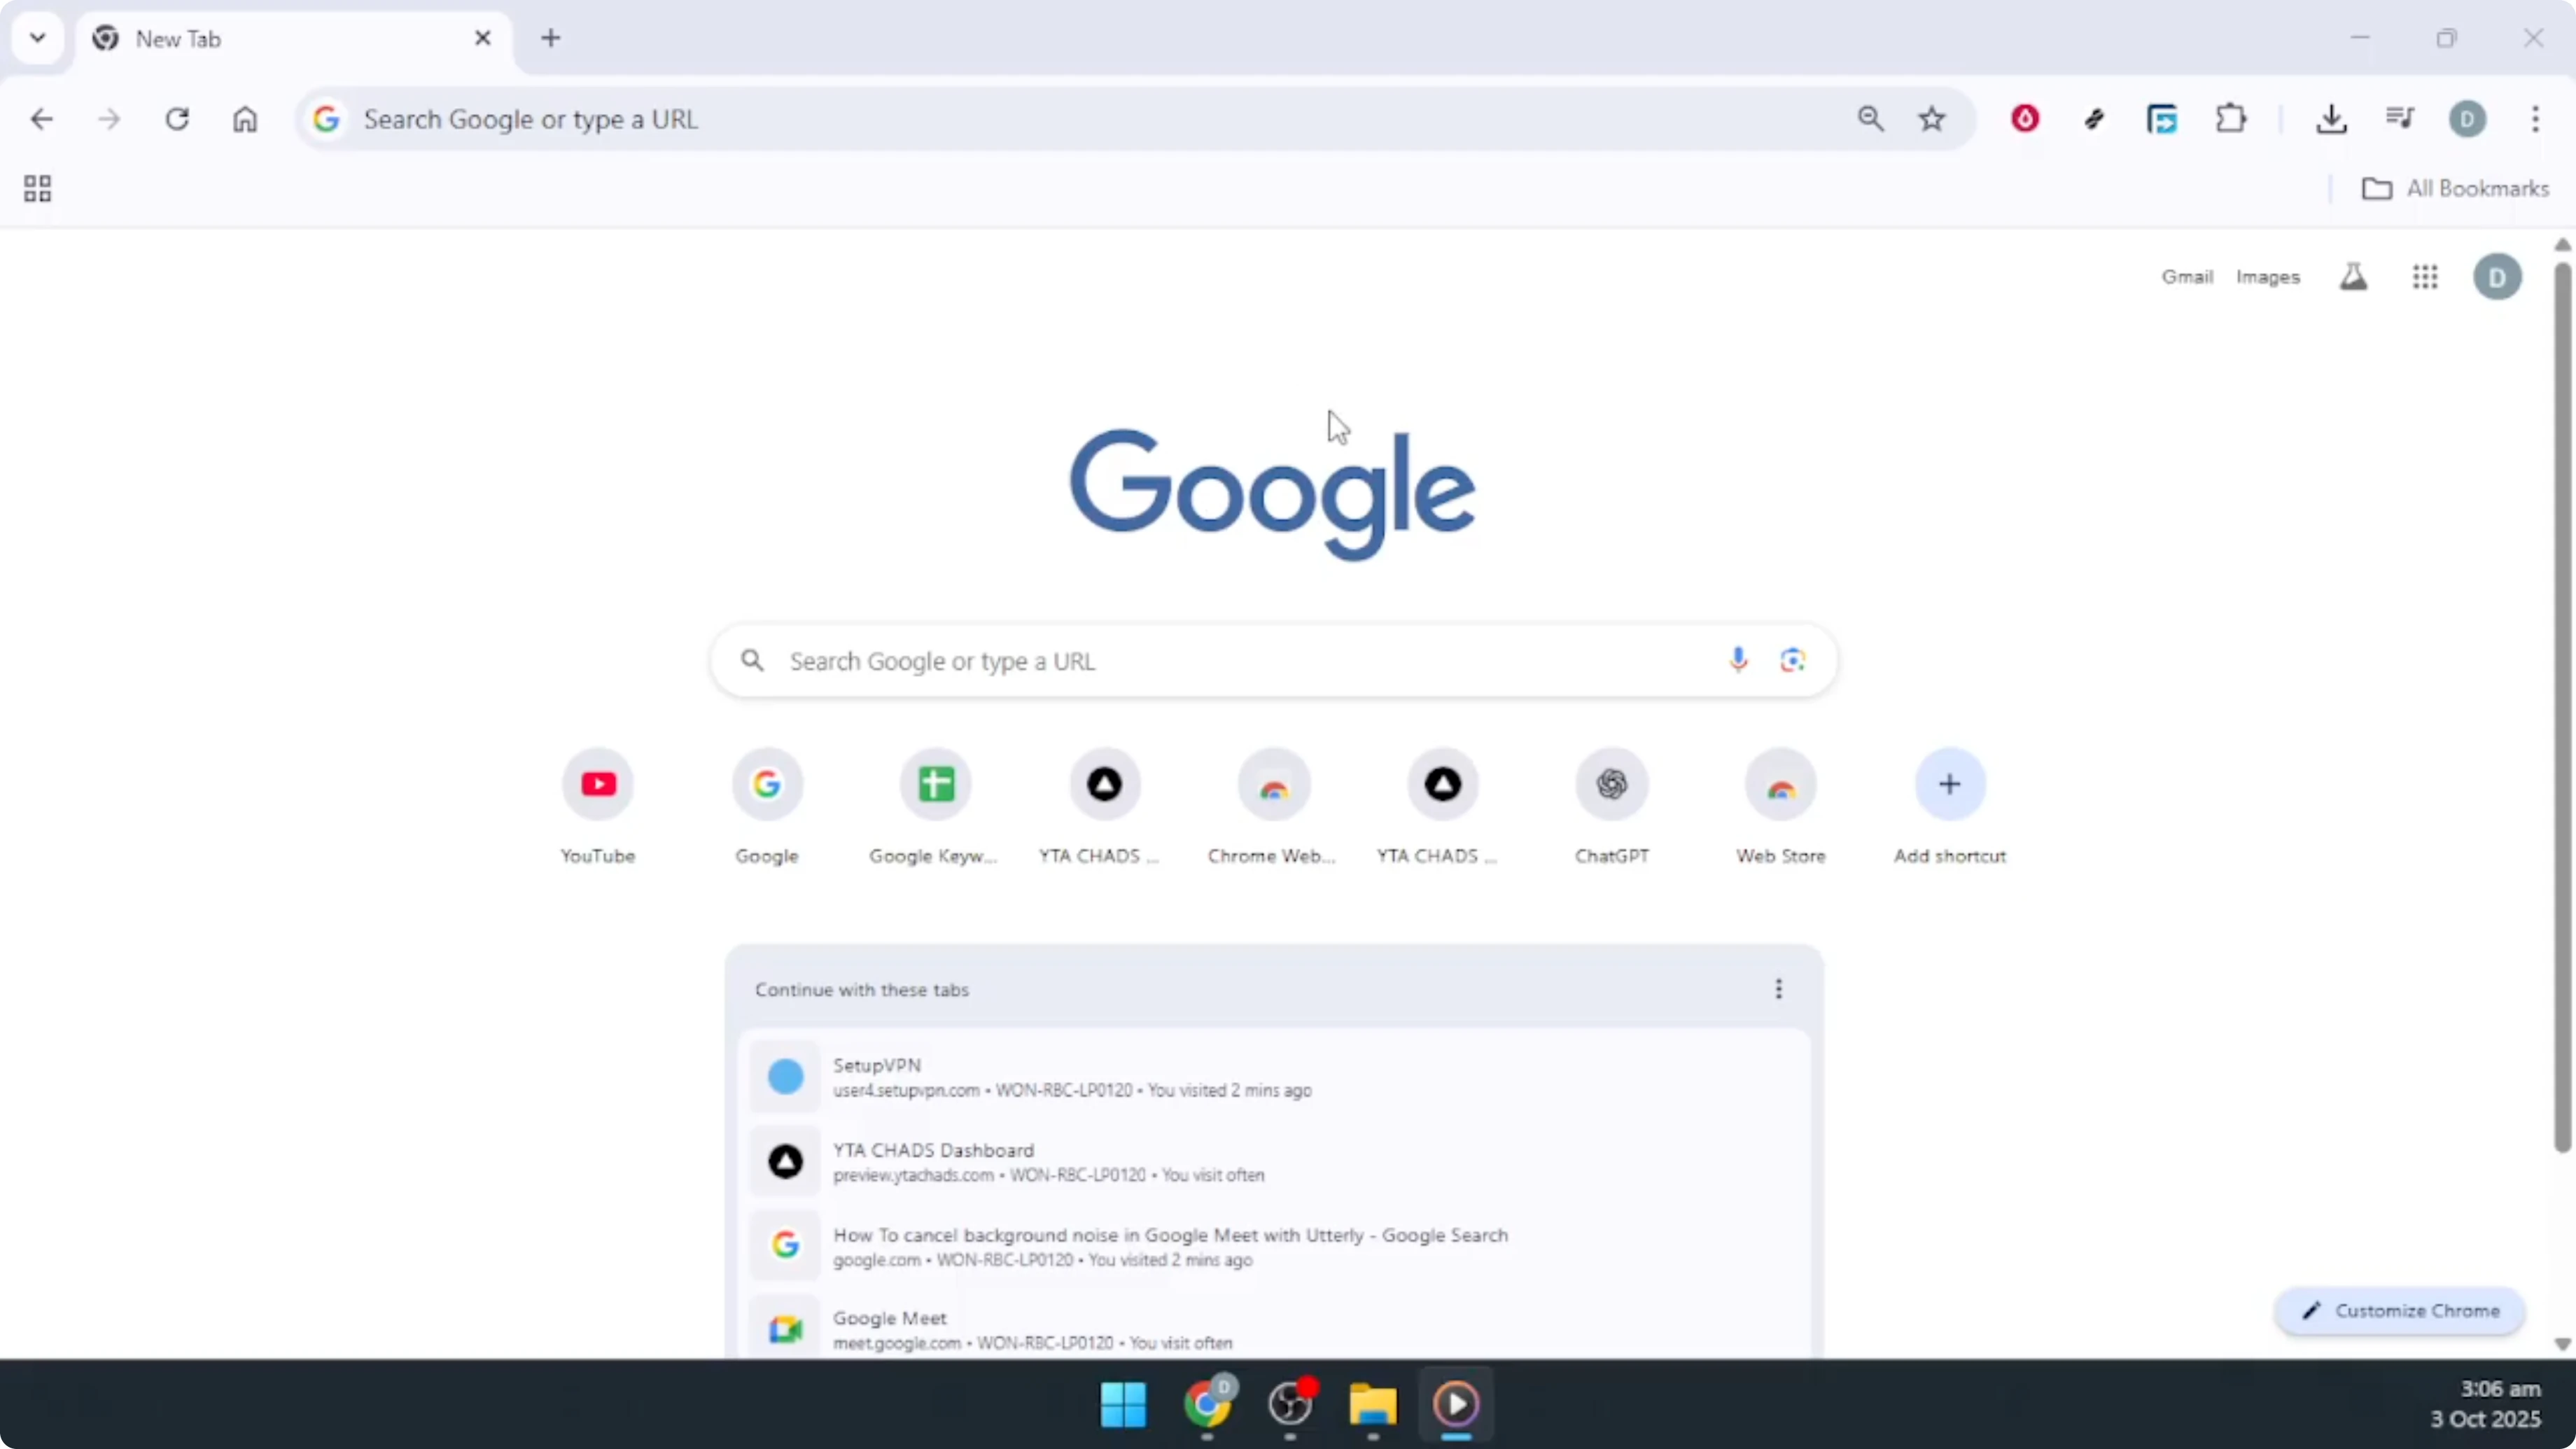
Task: Bookmark this page with the star icon
Action: pos(1932,118)
